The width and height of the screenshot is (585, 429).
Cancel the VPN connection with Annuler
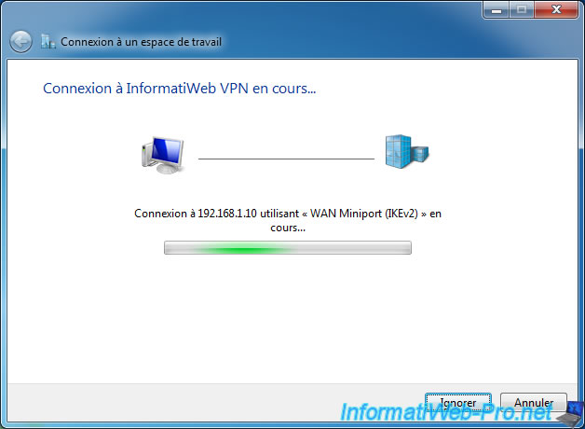point(534,403)
